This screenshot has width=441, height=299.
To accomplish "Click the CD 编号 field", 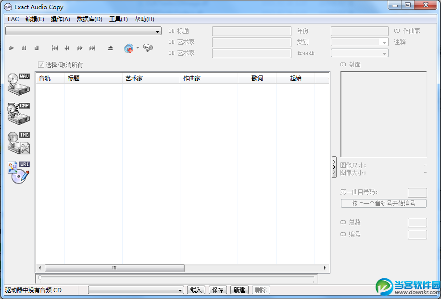I will click(417, 235).
